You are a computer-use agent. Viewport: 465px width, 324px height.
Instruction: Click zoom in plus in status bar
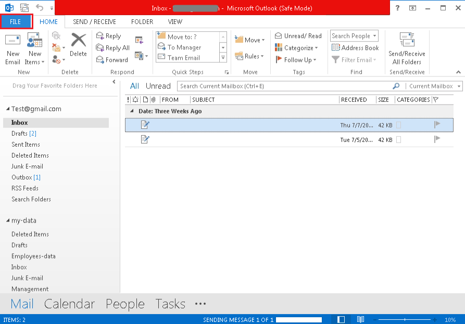[435, 320]
